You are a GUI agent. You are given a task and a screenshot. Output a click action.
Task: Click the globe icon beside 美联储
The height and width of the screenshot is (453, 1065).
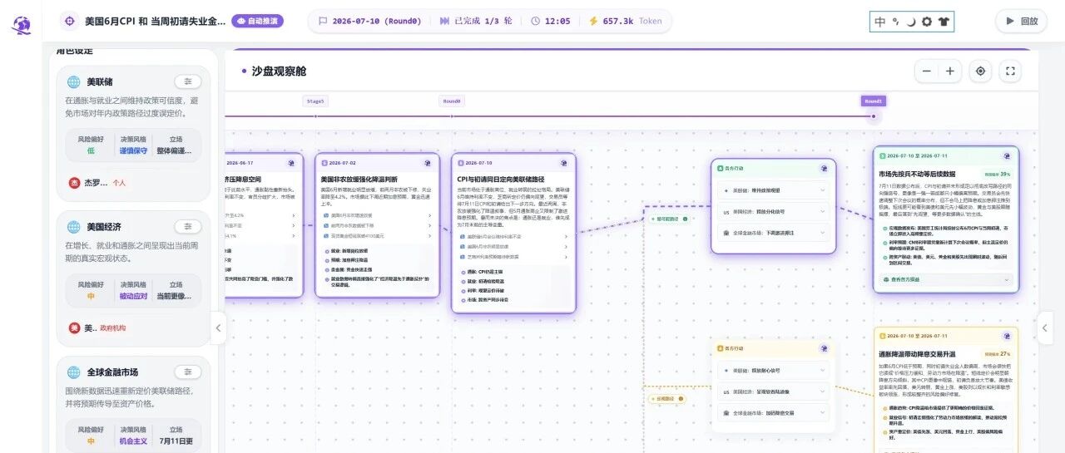72,81
